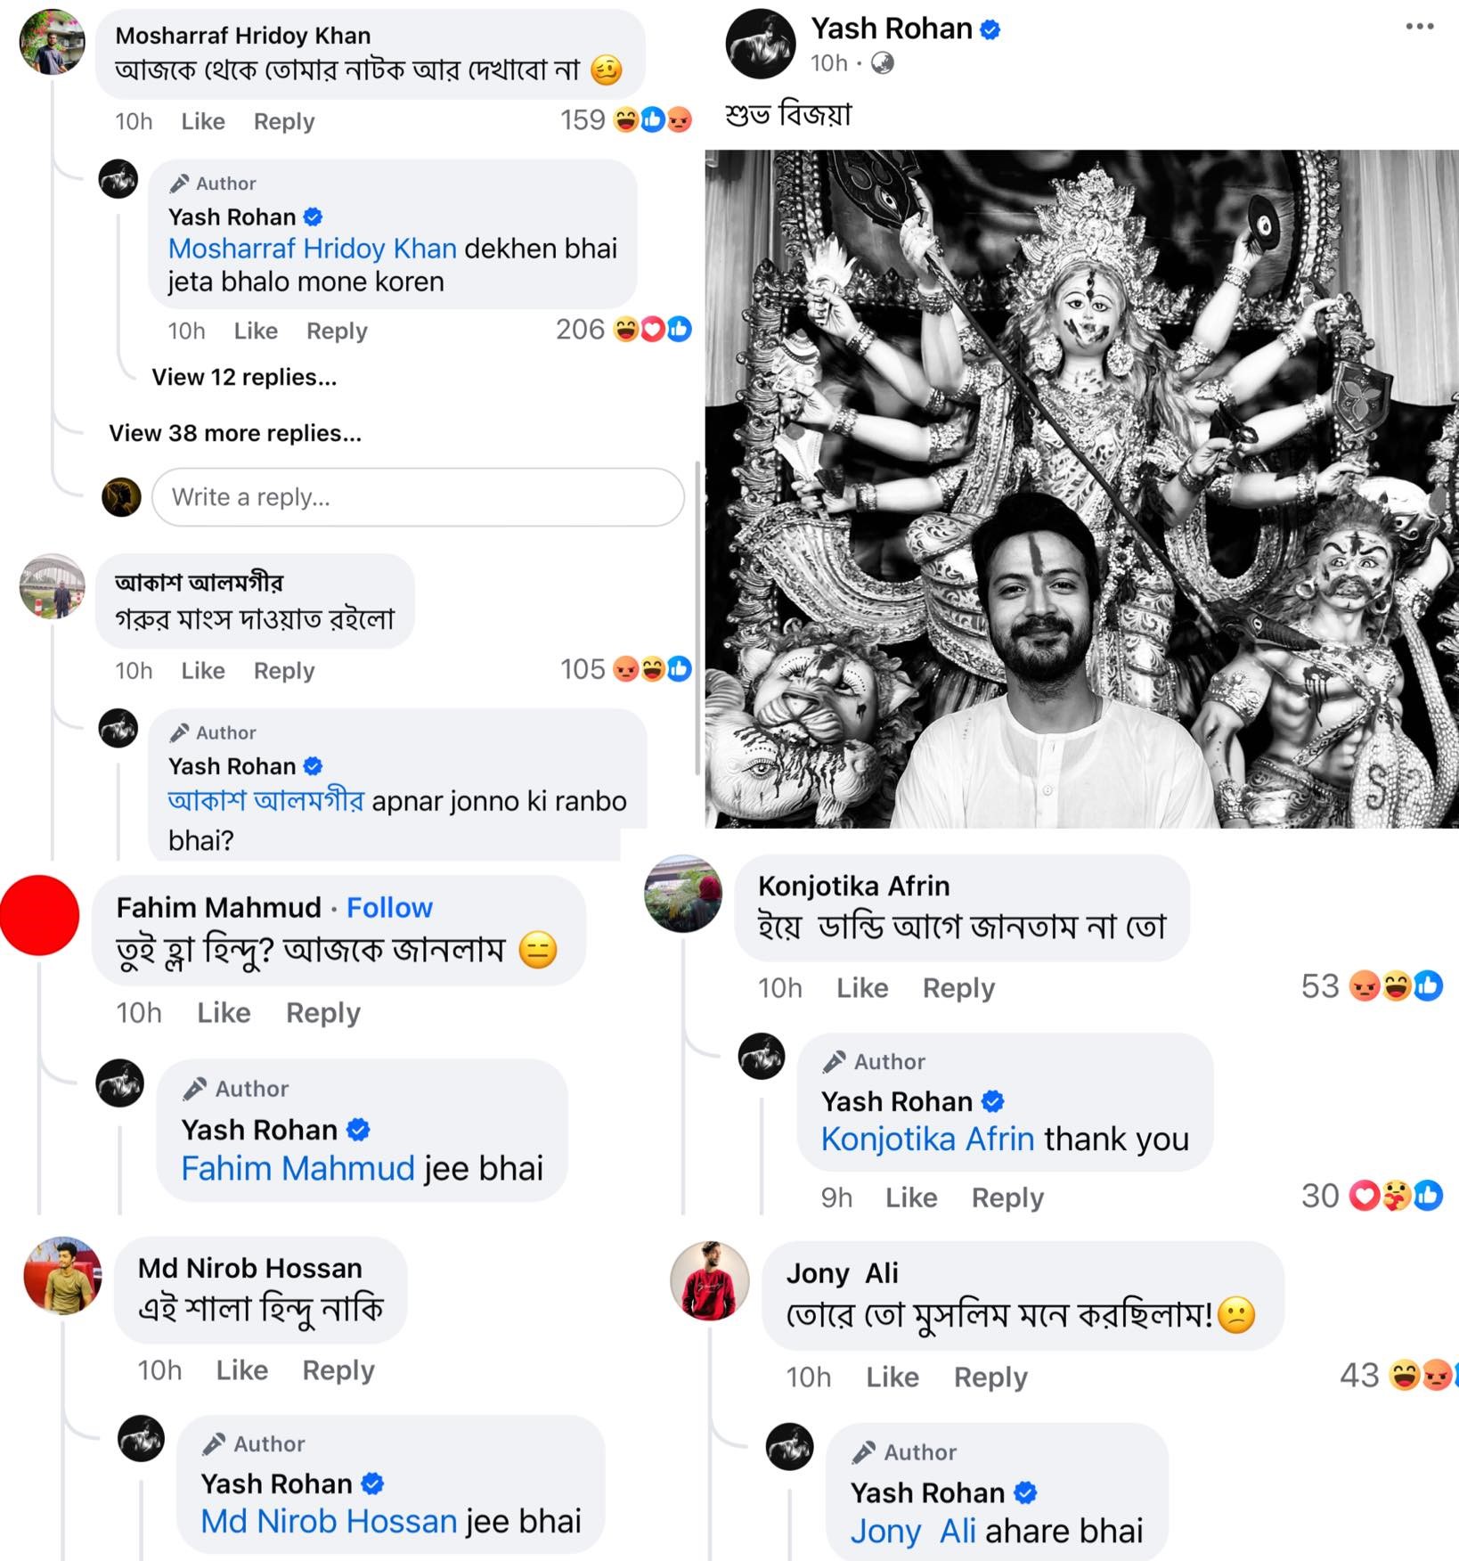Open the tagged Konjotika Afrin mention link
Image resolution: width=1459 pixels, height=1561 pixels.
pos(927,1139)
